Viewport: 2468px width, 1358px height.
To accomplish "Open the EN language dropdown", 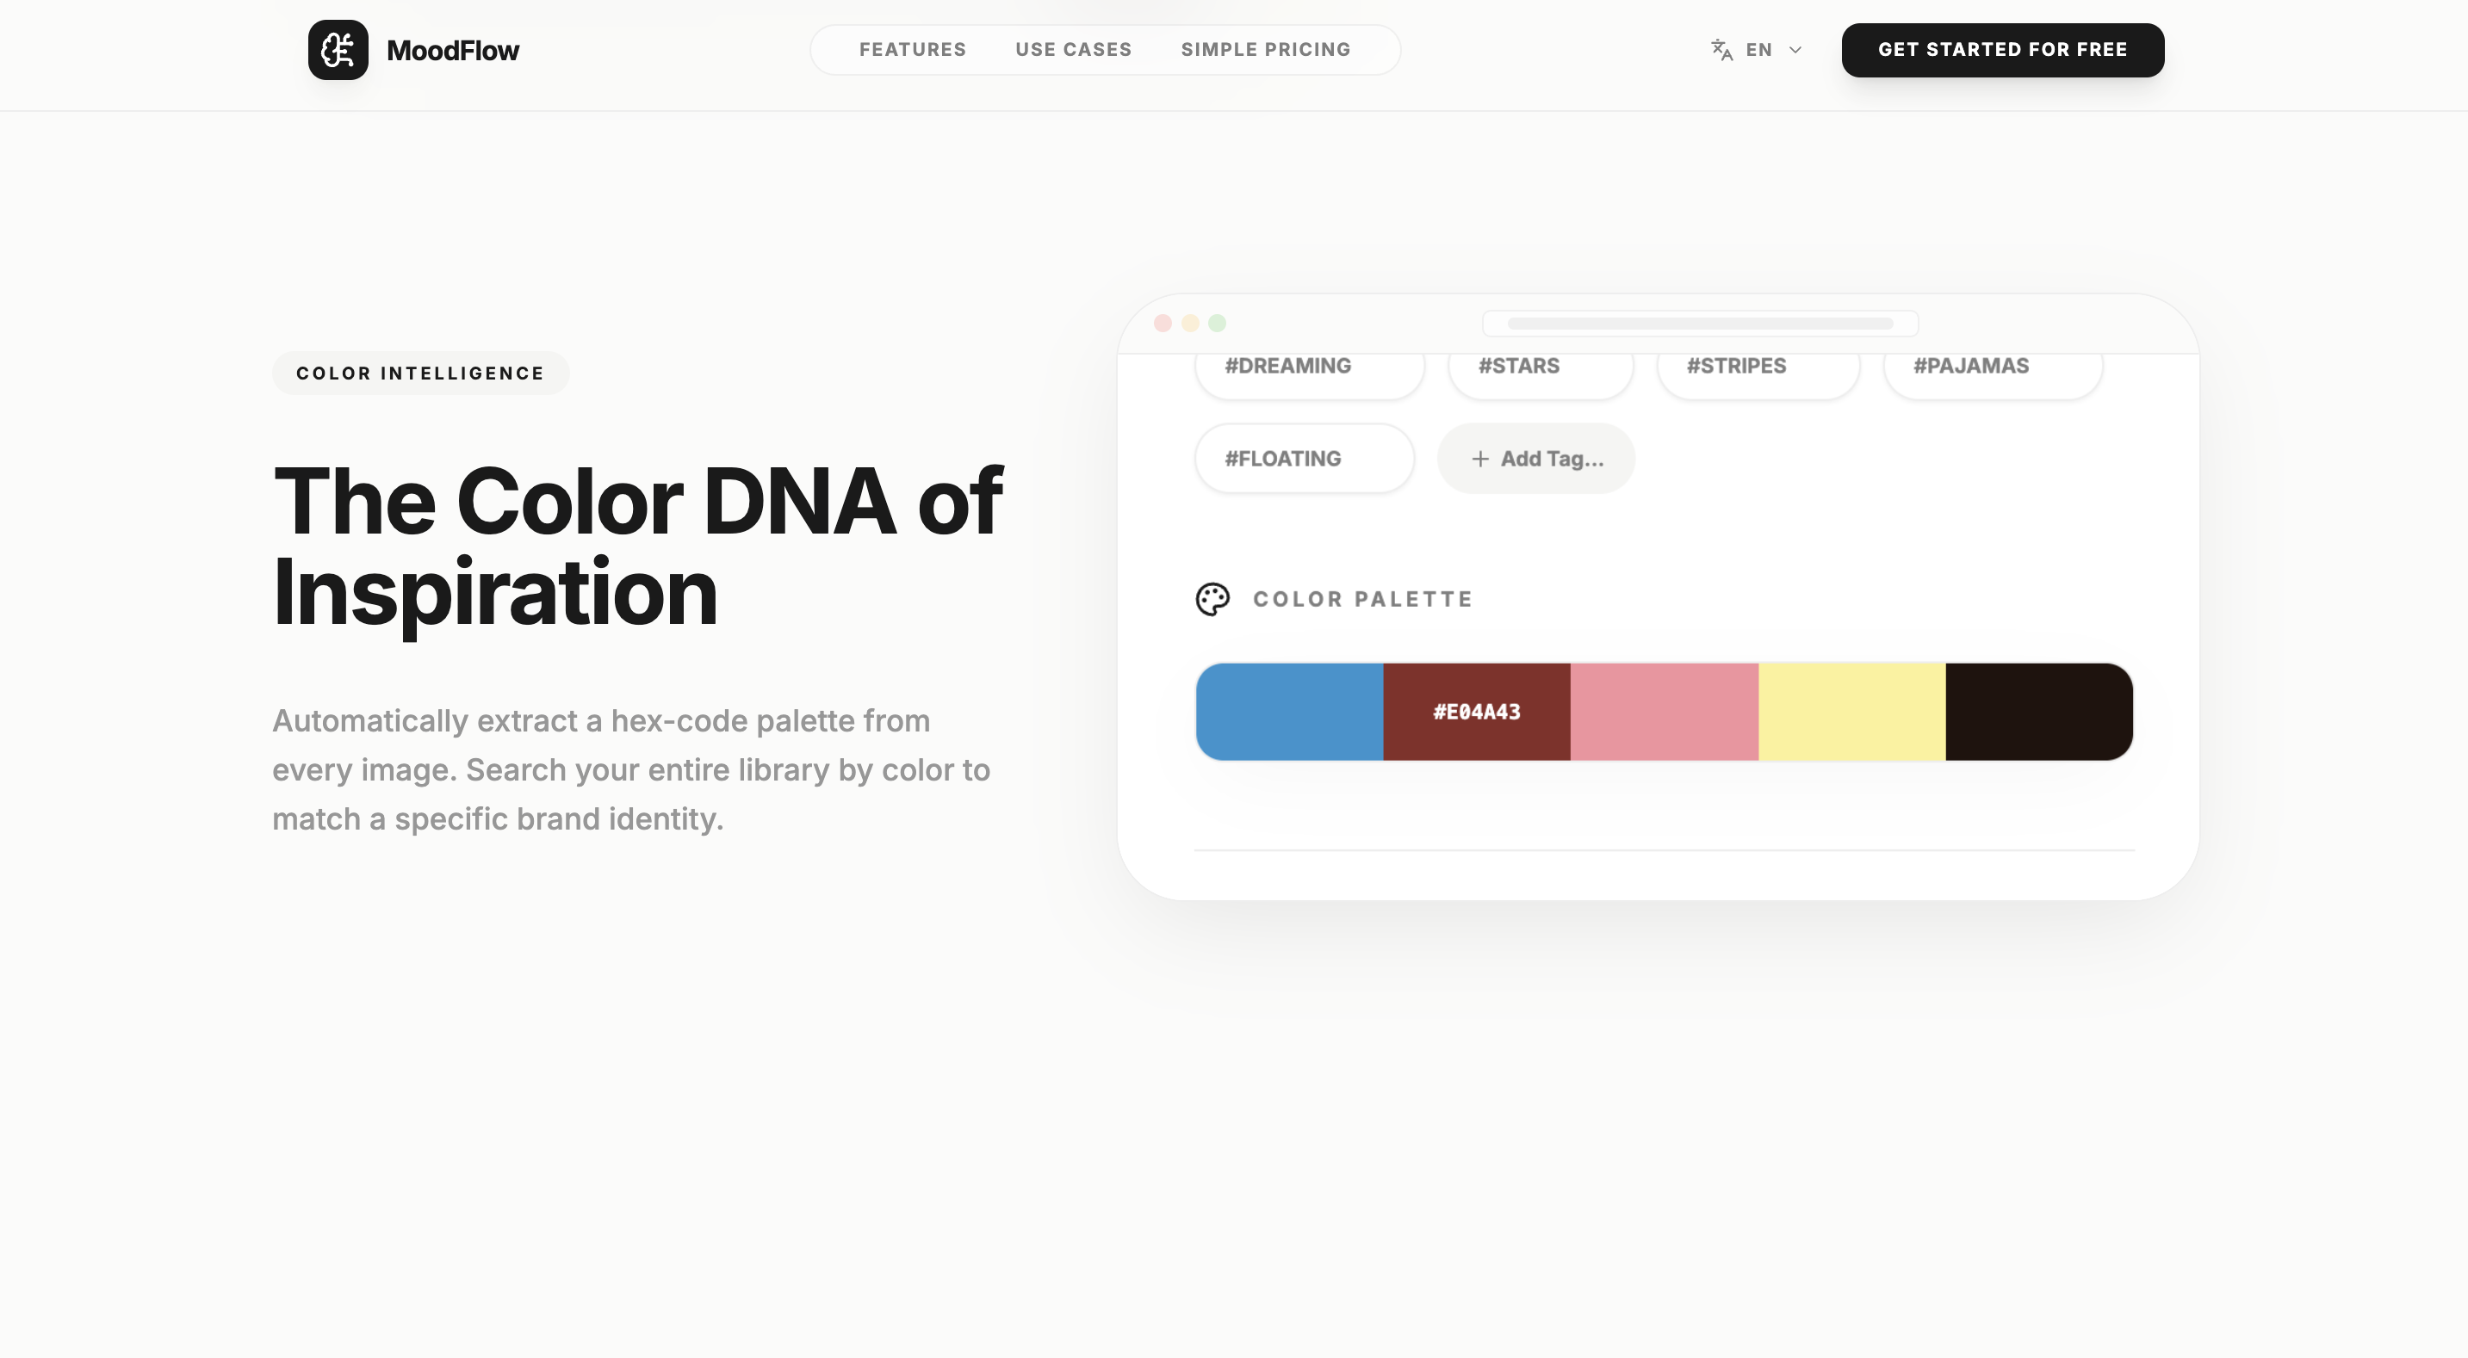I will click(x=1759, y=50).
